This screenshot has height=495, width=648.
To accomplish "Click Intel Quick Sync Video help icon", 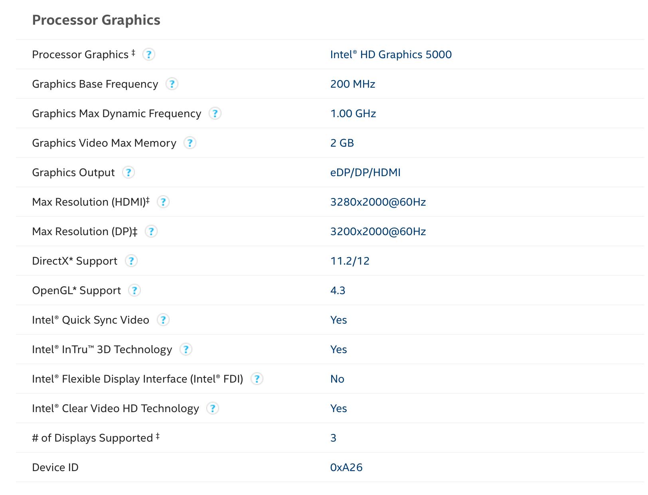I will coord(163,320).
